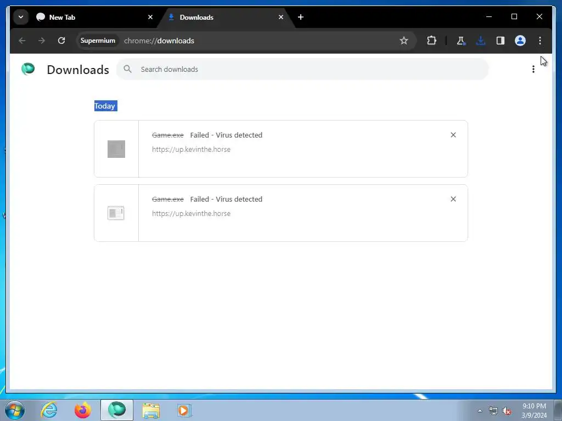
Task: Show hidden system tray icons
Action: (480, 411)
